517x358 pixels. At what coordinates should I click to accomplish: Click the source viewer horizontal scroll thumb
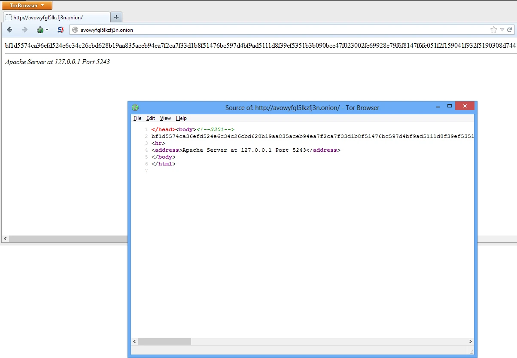(164, 342)
